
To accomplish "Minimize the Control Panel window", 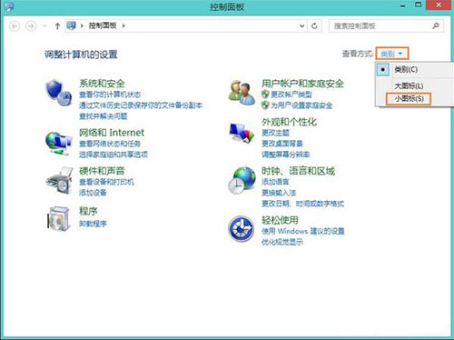I will (403, 5).
